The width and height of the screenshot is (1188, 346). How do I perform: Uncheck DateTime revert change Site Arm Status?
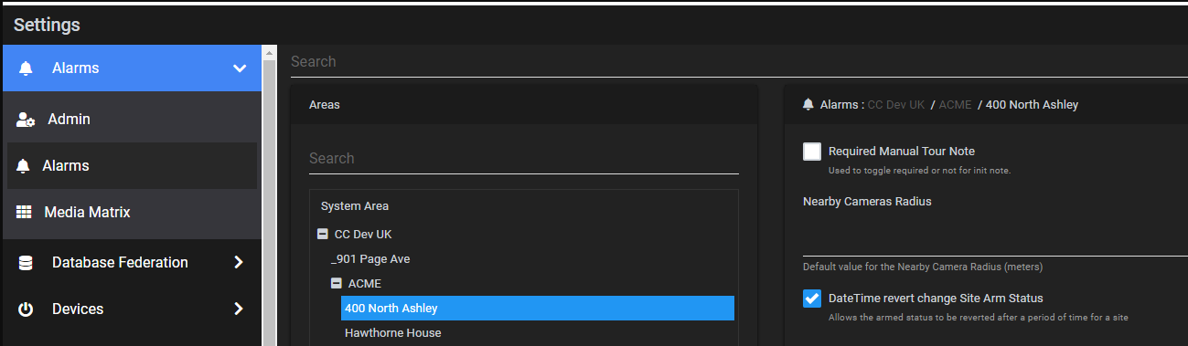(812, 299)
